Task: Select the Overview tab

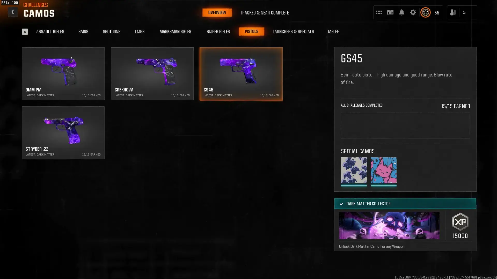Action: coord(217,13)
